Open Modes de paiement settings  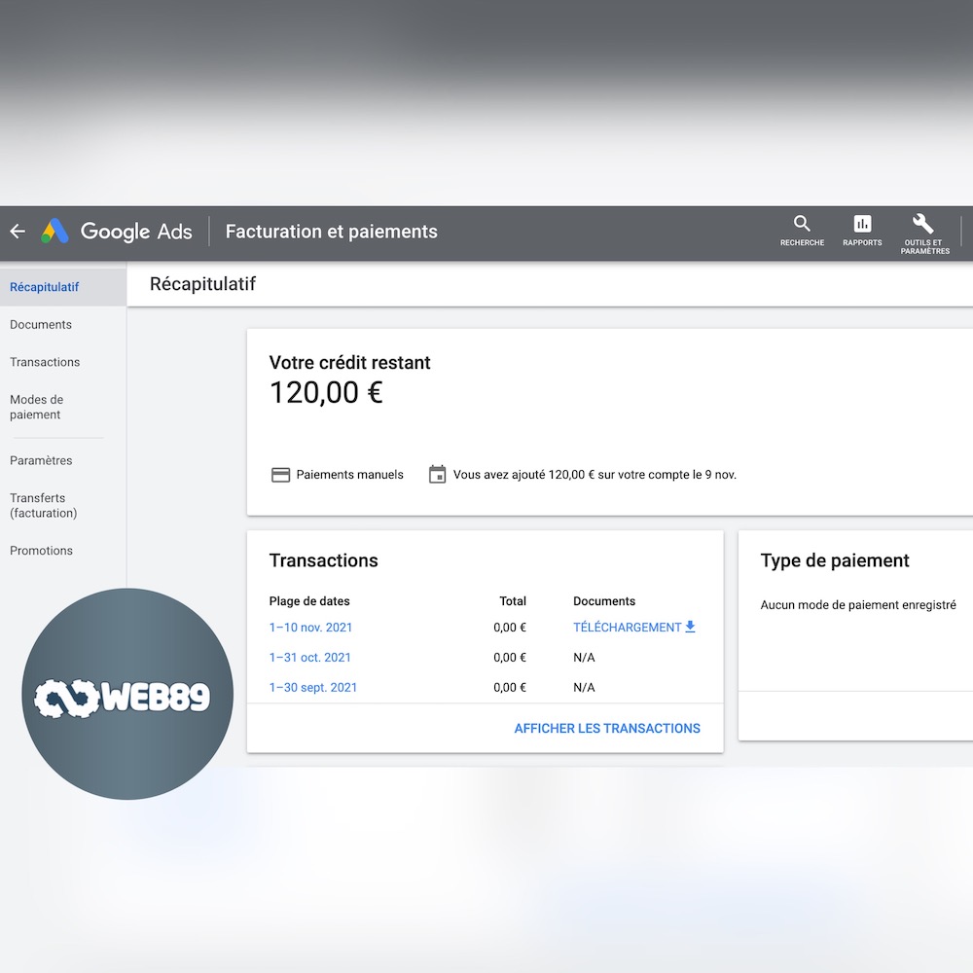(x=37, y=407)
